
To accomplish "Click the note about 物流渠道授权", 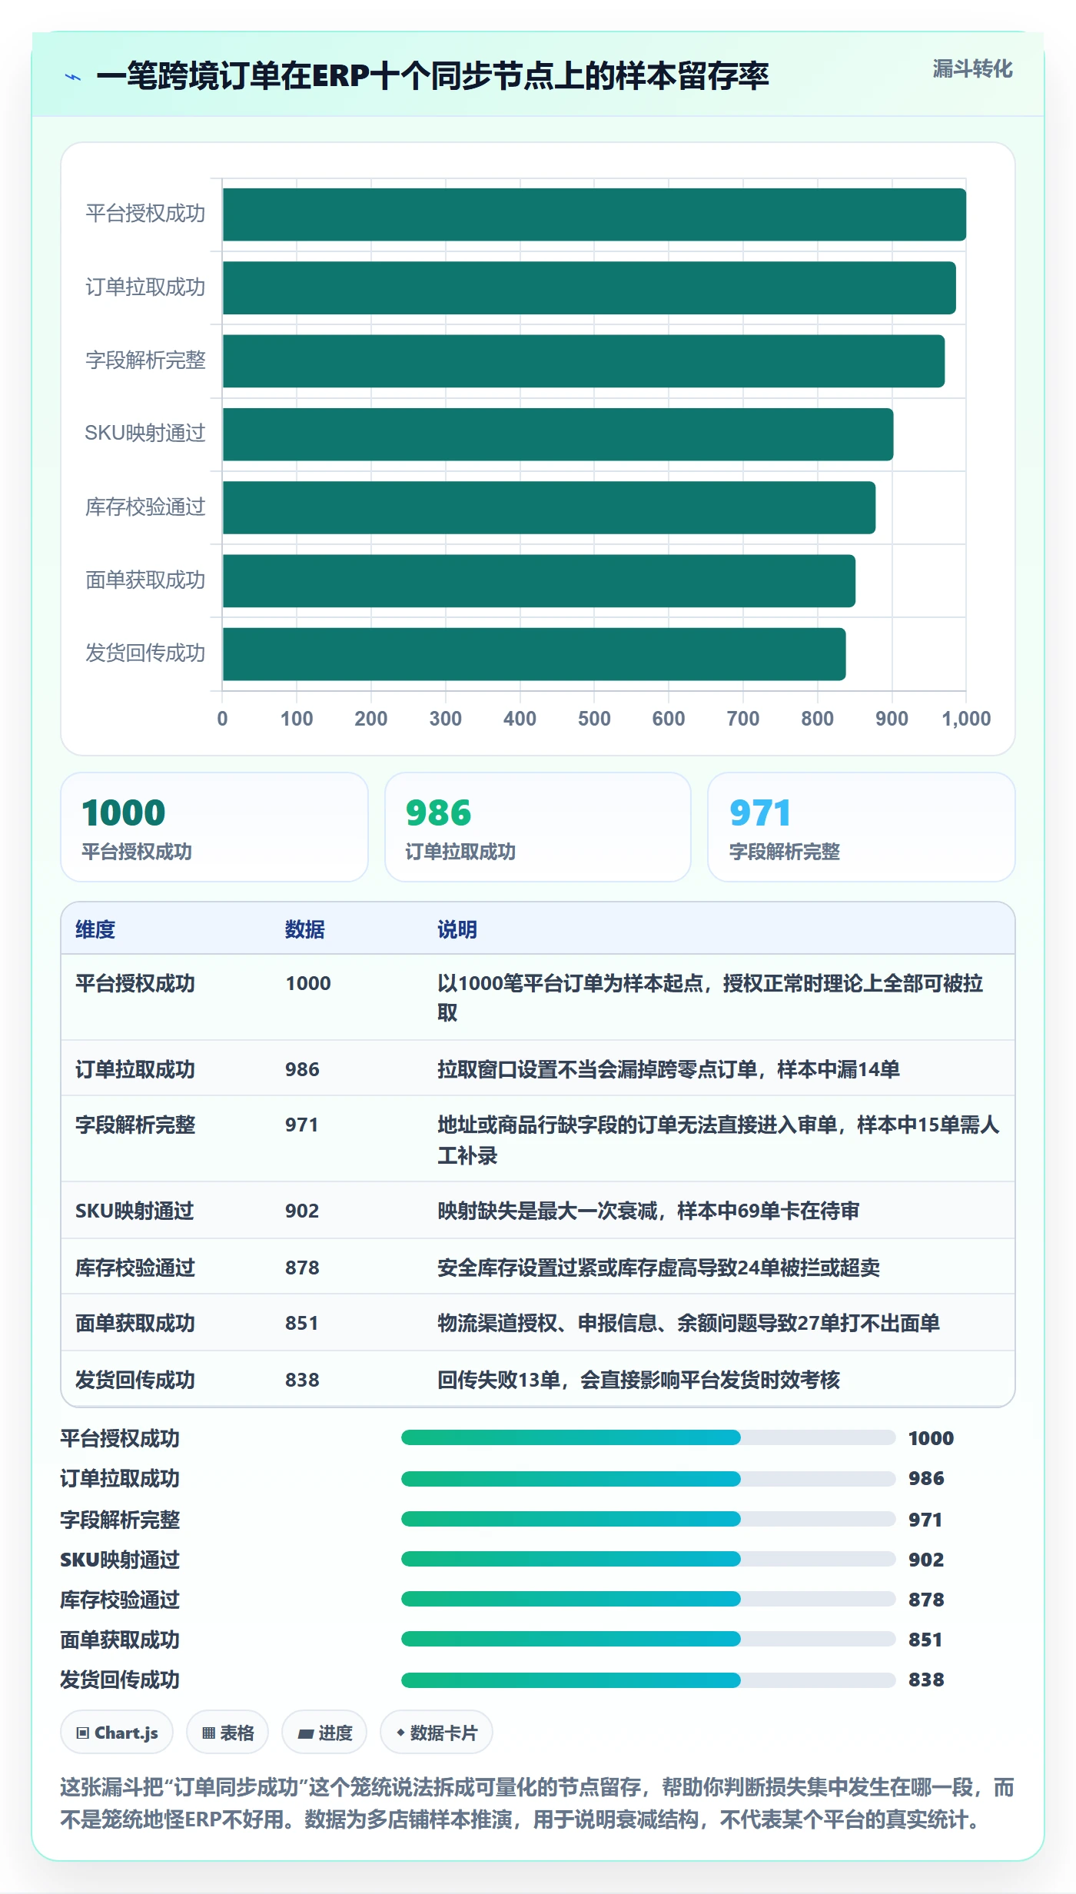I will click(x=689, y=1323).
